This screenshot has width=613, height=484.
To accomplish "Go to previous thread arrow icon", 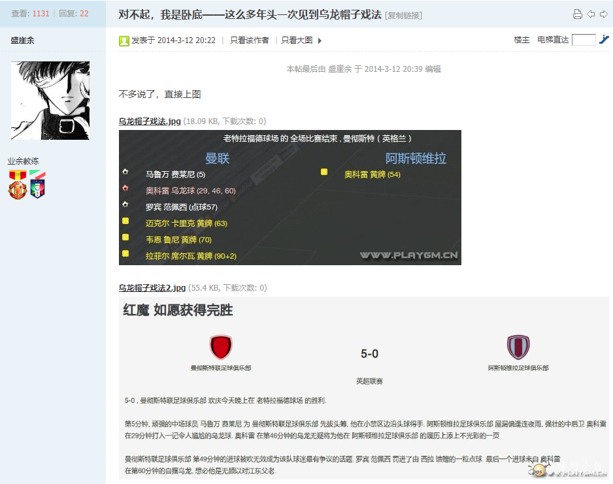I will coord(591,14).
